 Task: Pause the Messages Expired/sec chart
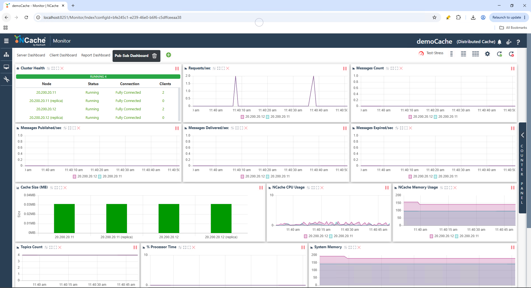513,128
